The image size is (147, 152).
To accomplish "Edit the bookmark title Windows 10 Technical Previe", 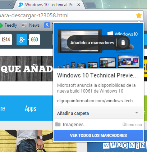I will (x=97, y=75).
